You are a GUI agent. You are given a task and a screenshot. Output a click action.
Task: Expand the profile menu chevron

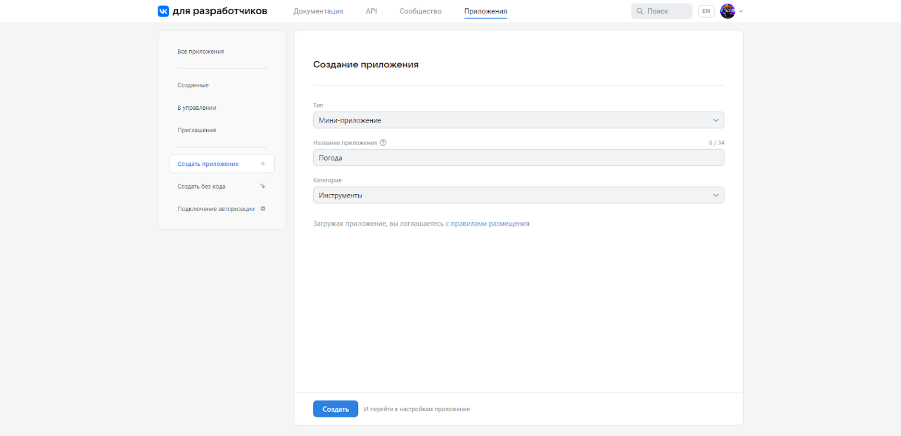741,11
